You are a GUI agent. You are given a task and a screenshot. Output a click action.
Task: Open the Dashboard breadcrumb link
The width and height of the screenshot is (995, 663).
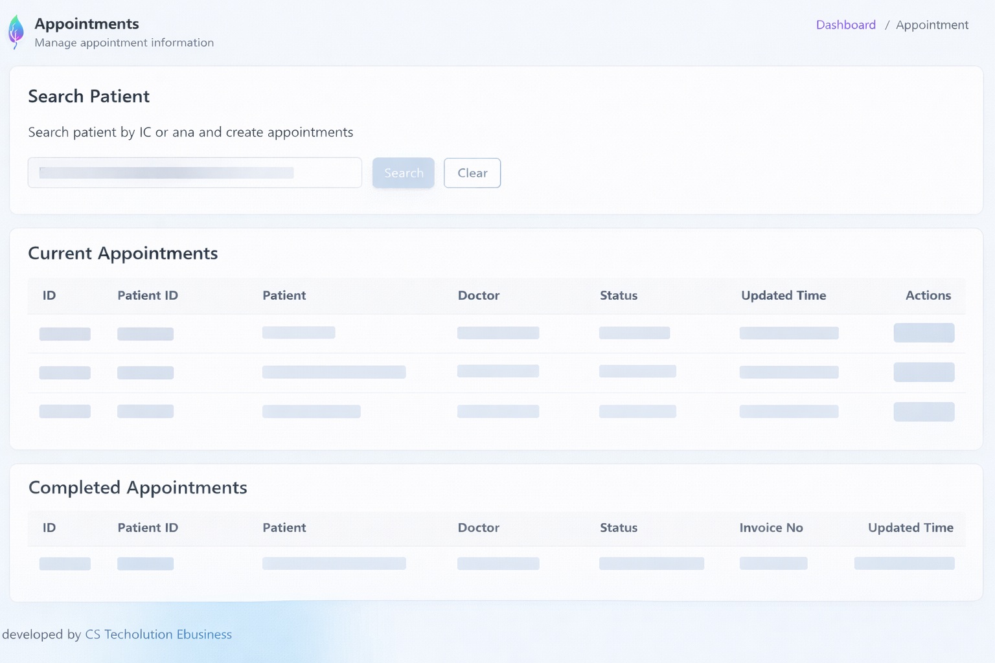pos(845,25)
